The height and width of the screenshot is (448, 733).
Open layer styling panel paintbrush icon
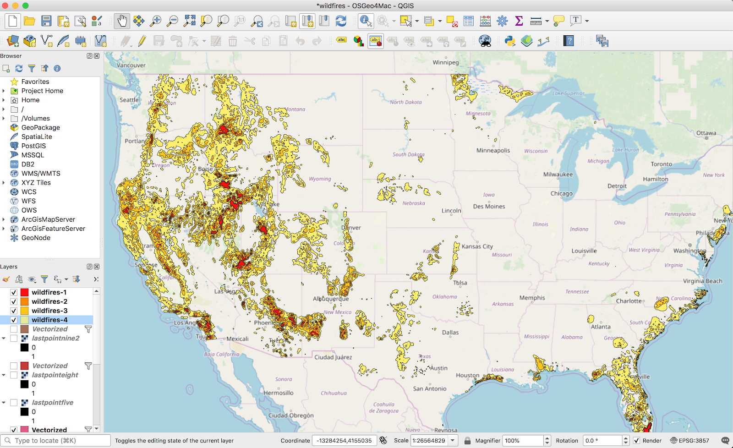[6, 279]
